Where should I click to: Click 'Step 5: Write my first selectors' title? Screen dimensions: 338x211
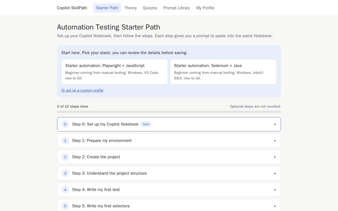click(x=101, y=206)
